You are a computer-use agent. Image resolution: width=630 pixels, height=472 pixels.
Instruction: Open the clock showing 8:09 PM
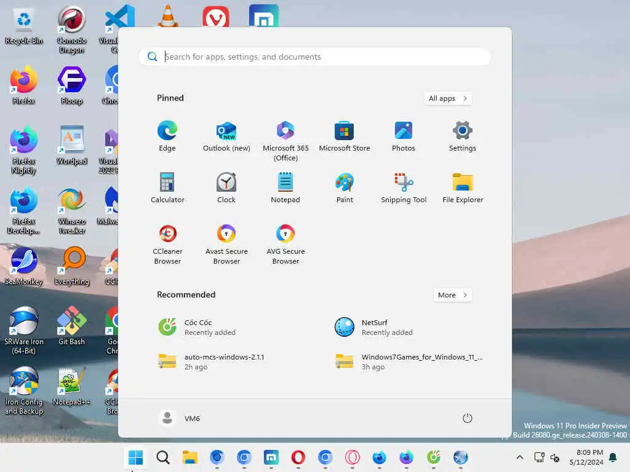click(x=586, y=457)
